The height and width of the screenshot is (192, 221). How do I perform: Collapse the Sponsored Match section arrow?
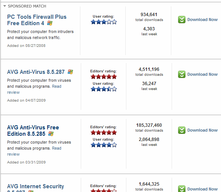point(4,6)
